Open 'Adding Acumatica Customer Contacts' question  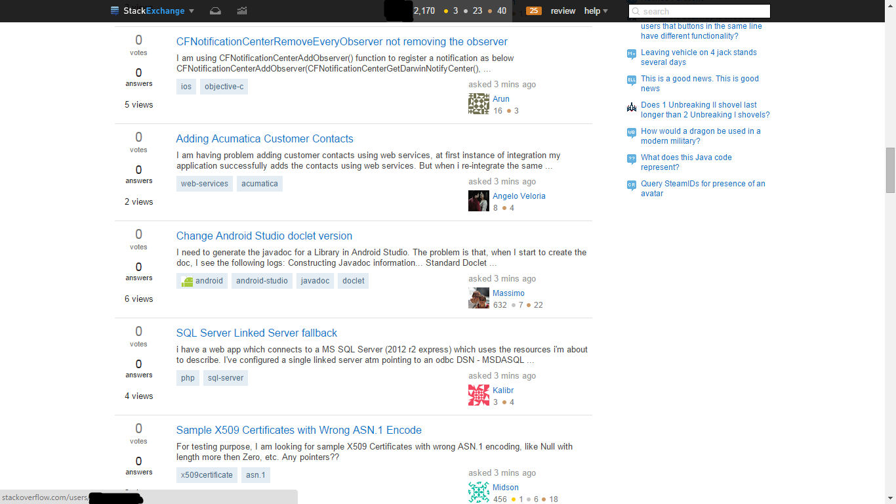(265, 138)
